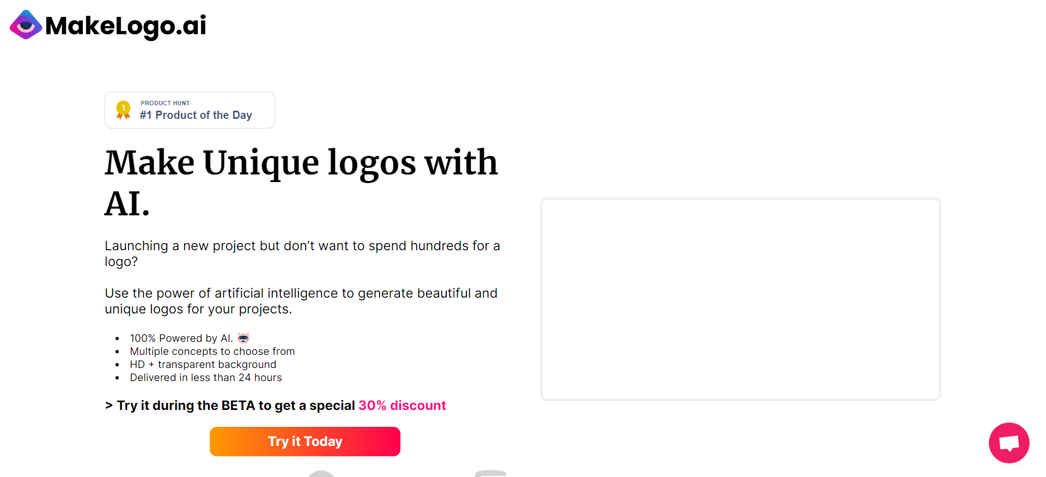Viewport: 1046px width, 477px height.
Task: Click the 'HD + transparent background' bullet item
Action: point(203,364)
